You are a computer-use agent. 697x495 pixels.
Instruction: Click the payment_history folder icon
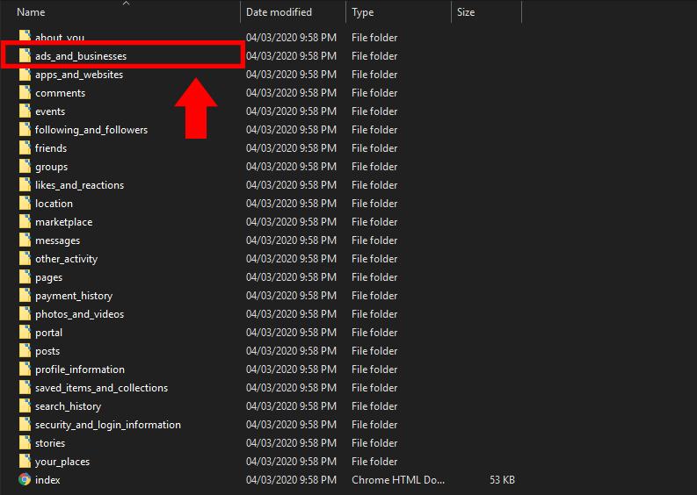(25, 295)
